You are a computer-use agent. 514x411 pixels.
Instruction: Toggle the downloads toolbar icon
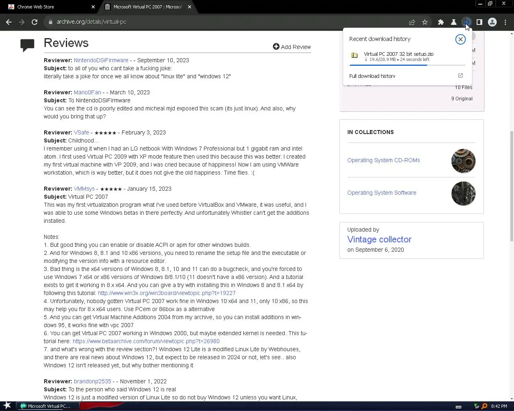pyautogui.click(x=466, y=22)
